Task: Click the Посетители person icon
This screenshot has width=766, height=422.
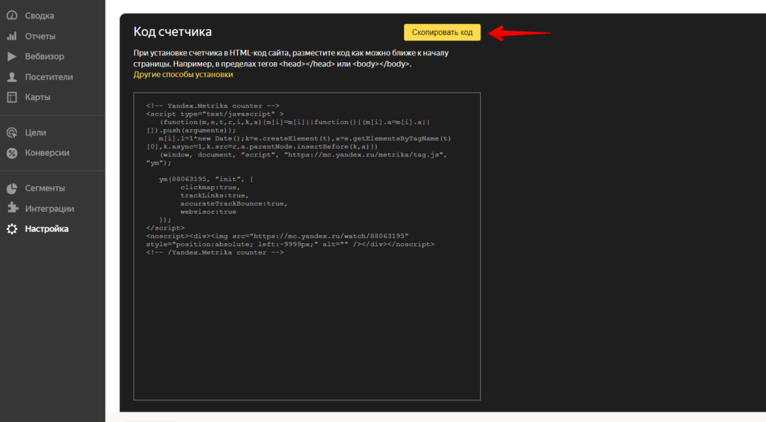Action: click(12, 76)
